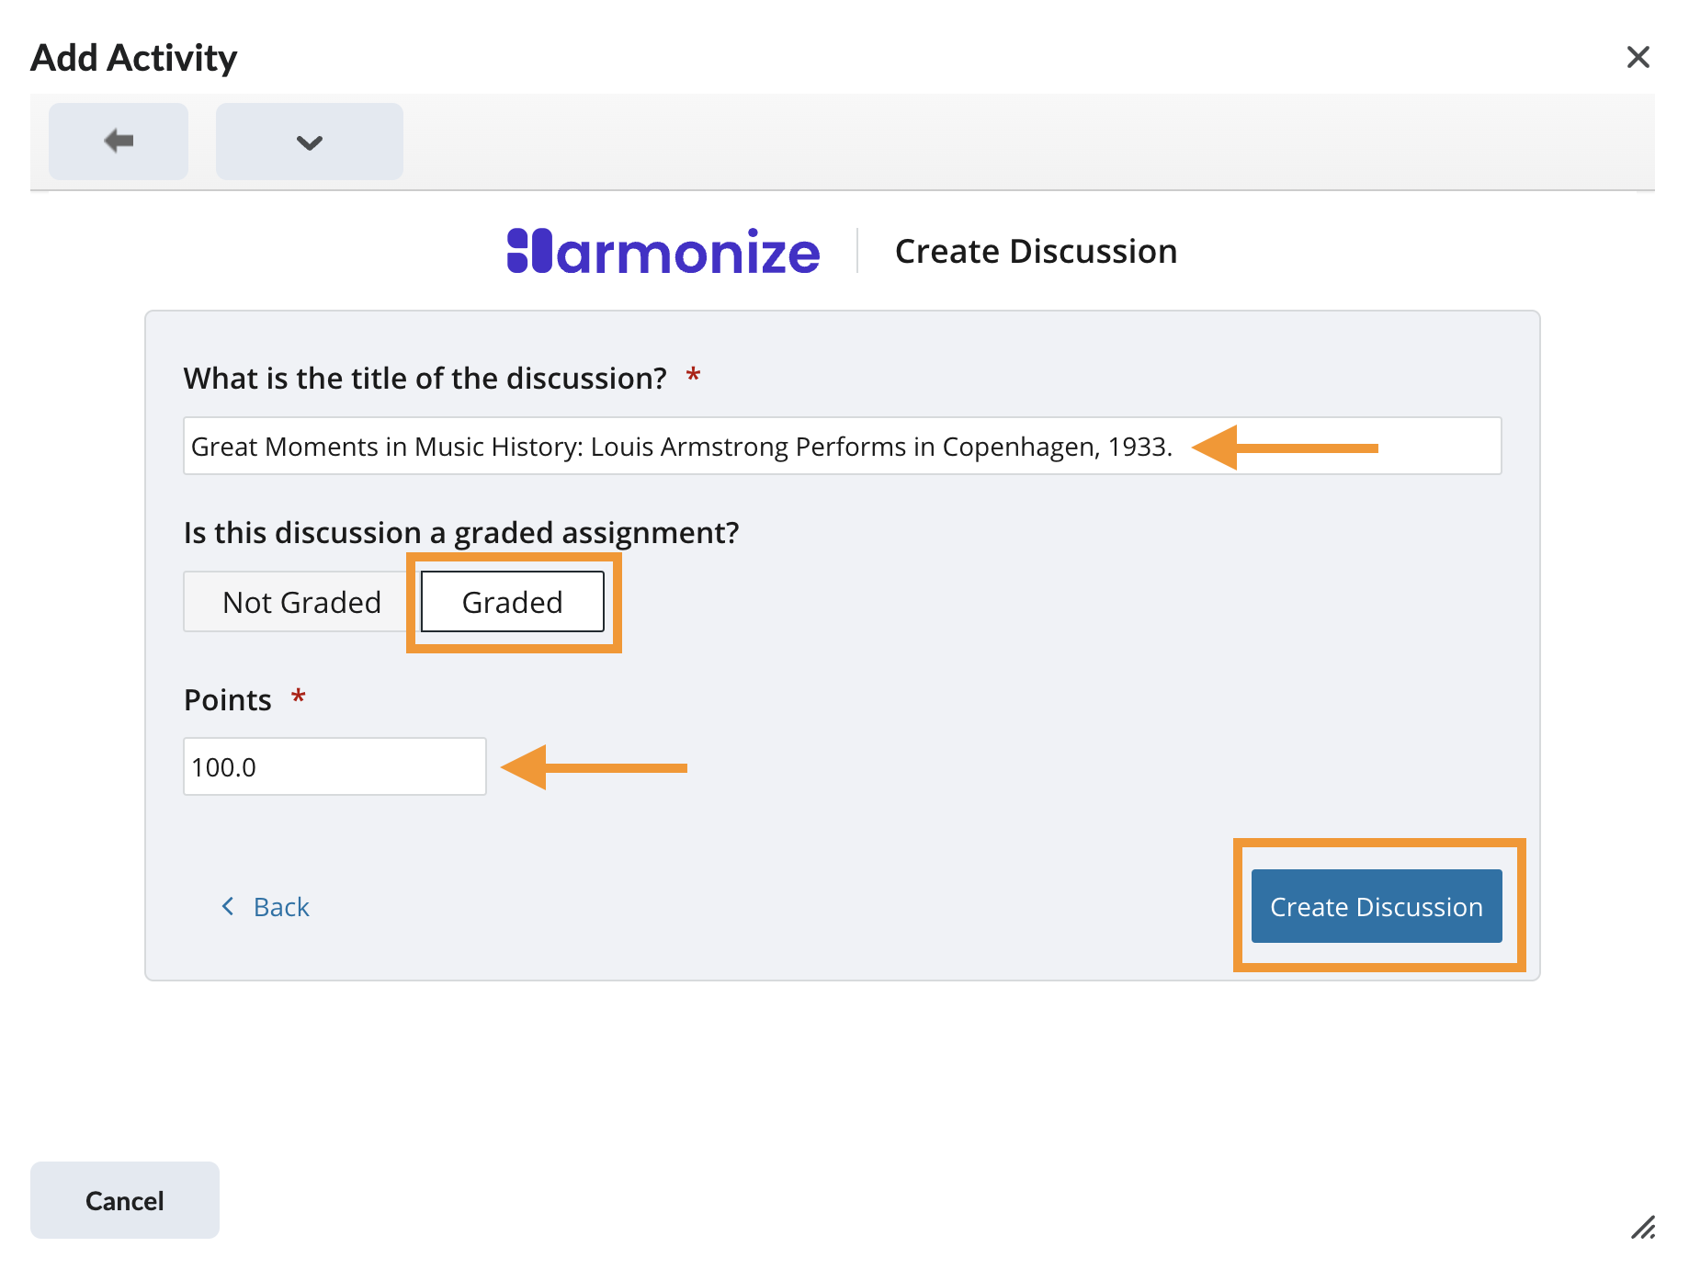Click the orange arrow beside Points field
This screenshot has width=1689, height=1281.
tap(594, 767)
